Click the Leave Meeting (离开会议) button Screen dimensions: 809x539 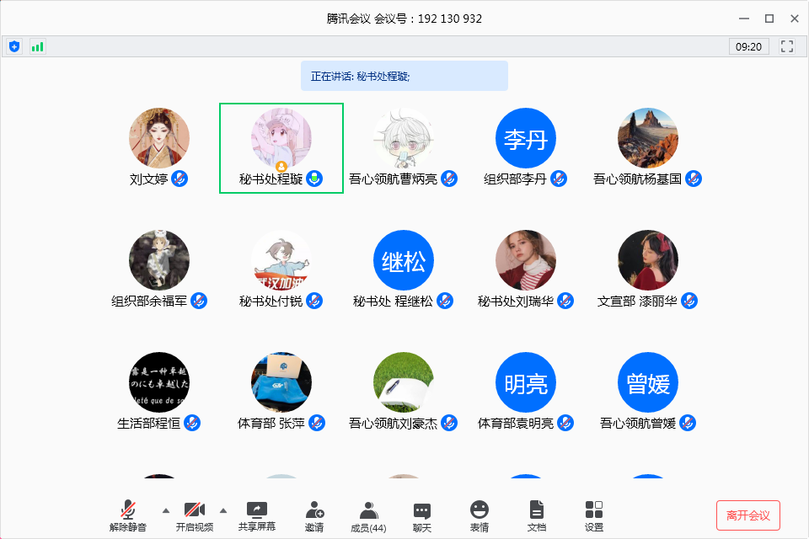pyautogui.click(x=747, y=515)
